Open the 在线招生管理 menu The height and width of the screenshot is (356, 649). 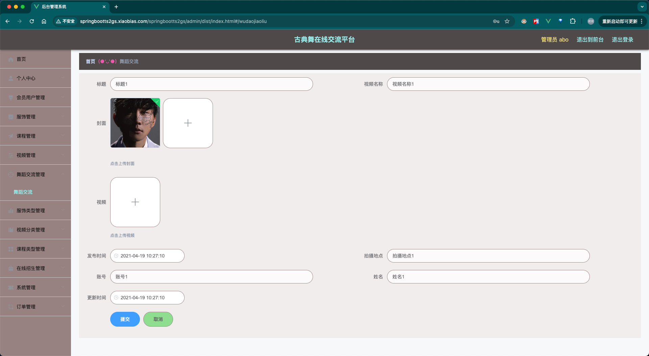(35, 268)
